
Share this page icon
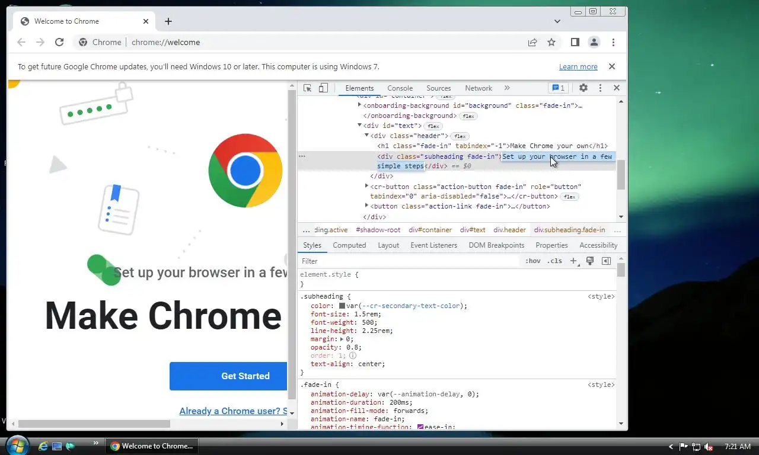point(532,42)
